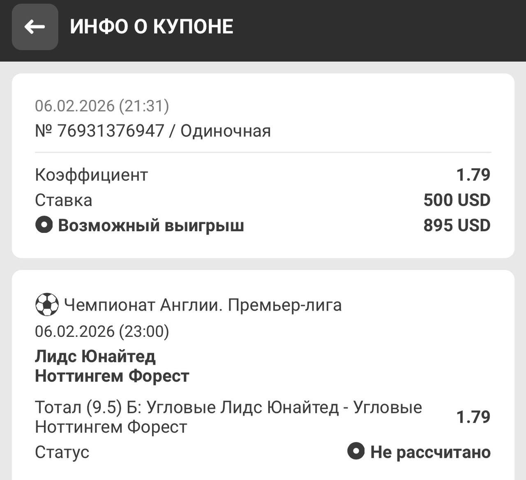Click the coupon date 06.02.2026 (21:31)
Viewport: 526px width, 480px height.
[x=102, y=106]
